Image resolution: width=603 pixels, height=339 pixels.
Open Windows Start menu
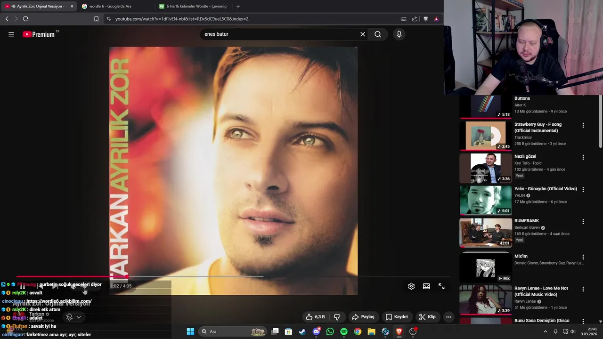(x=190, y=331)
